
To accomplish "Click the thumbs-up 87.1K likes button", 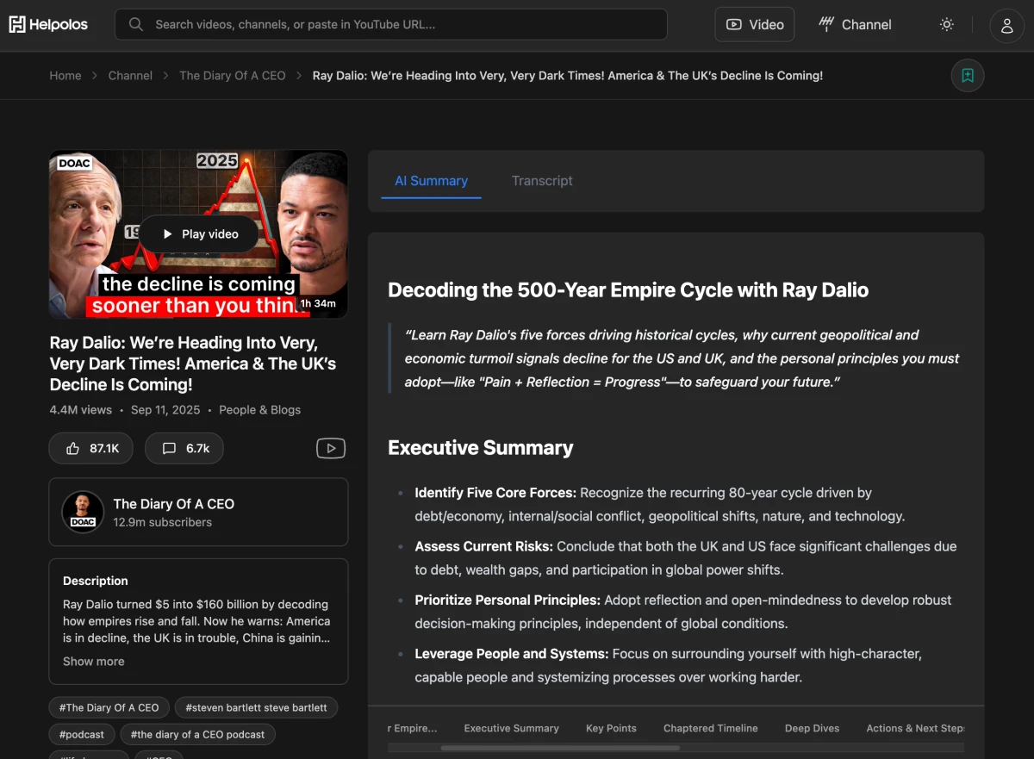I will 91,448.
